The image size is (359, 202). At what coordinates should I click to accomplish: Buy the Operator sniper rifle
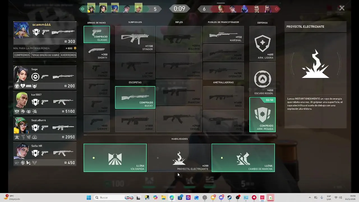(223, 70)
